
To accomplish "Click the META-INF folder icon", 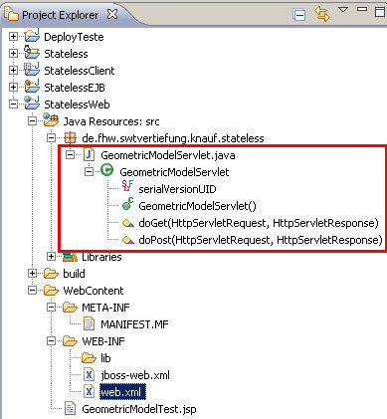I will (70, 308).
